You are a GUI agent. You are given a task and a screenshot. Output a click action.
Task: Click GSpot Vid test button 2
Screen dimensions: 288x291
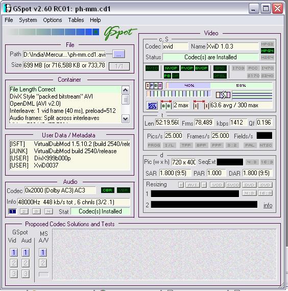[14, 263]
